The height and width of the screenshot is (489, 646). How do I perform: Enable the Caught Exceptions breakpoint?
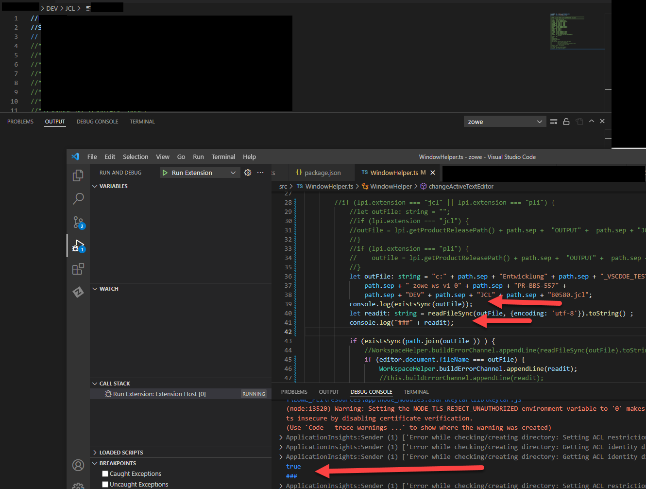click(x=104, y=473)
